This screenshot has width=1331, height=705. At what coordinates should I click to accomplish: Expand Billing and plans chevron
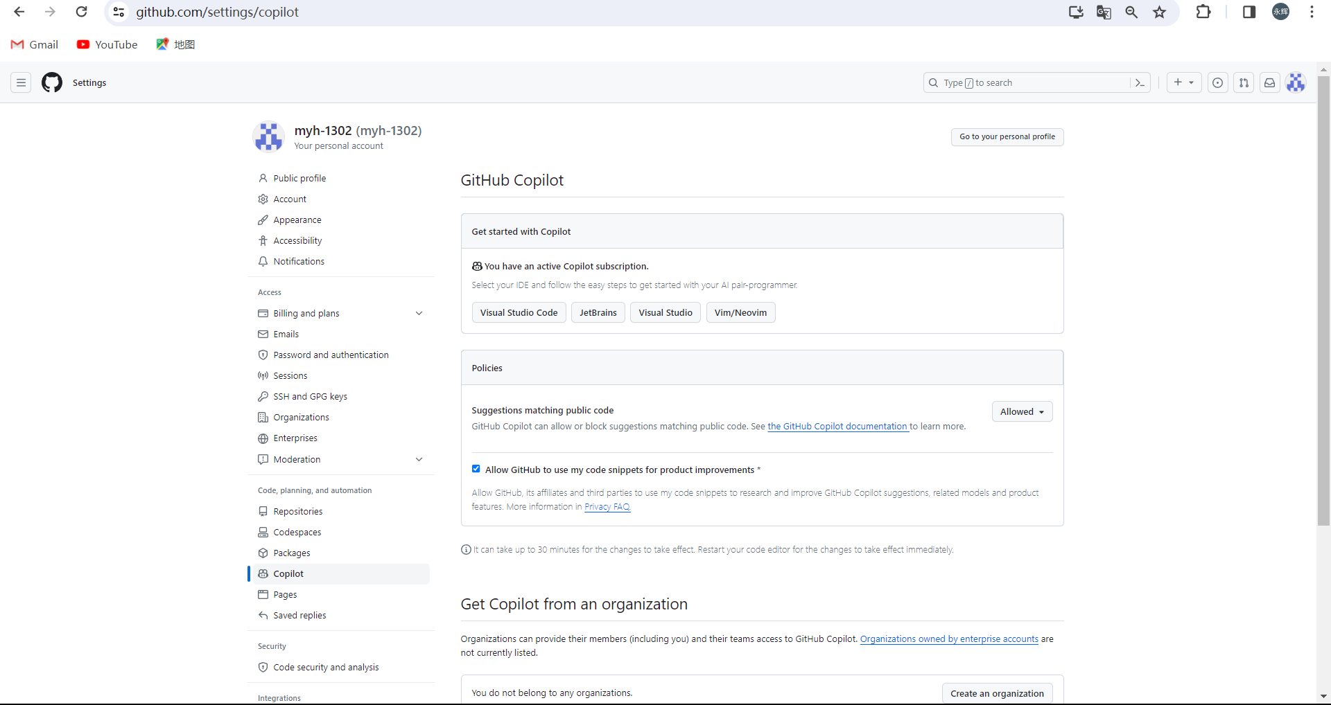419,313
